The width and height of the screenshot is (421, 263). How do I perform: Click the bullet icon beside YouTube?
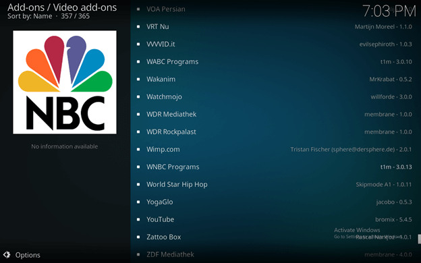(138, 219)
